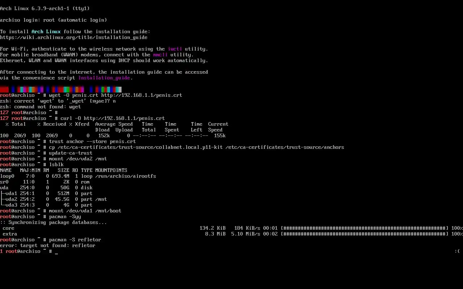The height and width of the screenshot is (289, 463).
Task: Click the colorful blurred bar above the commands
Action: tap(61, 89)
